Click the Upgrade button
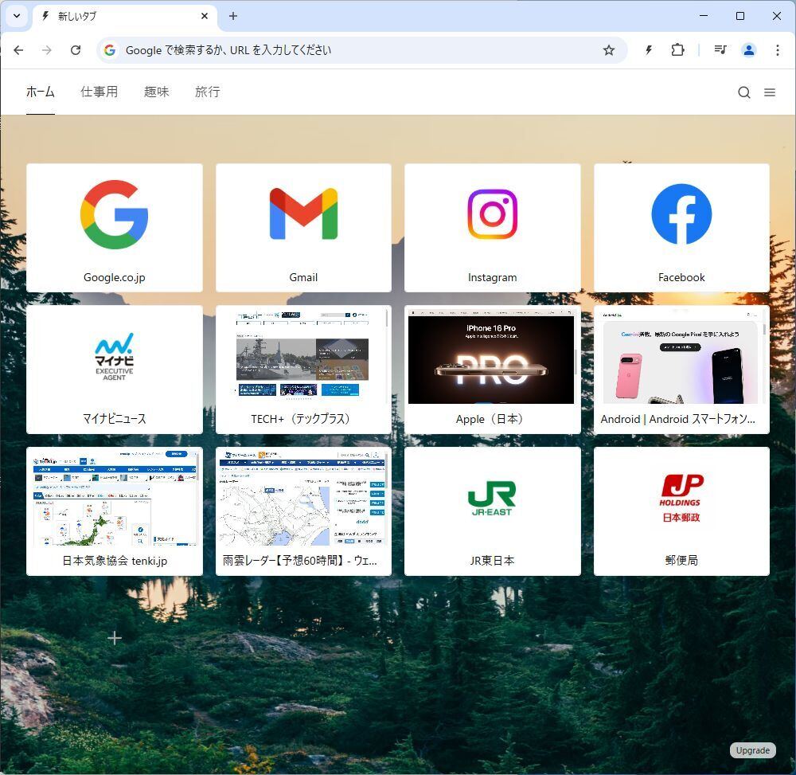 coord(752,750)
